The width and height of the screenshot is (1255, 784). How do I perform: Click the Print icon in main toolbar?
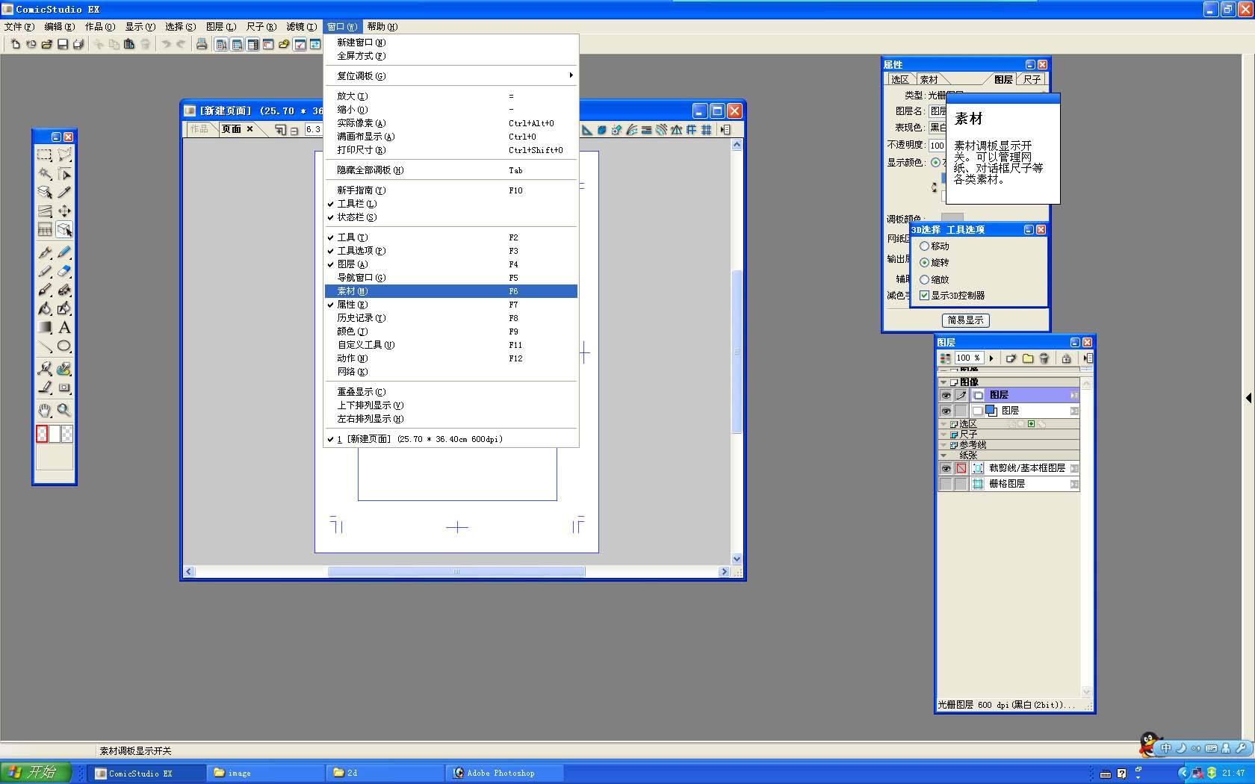(202, 45)
